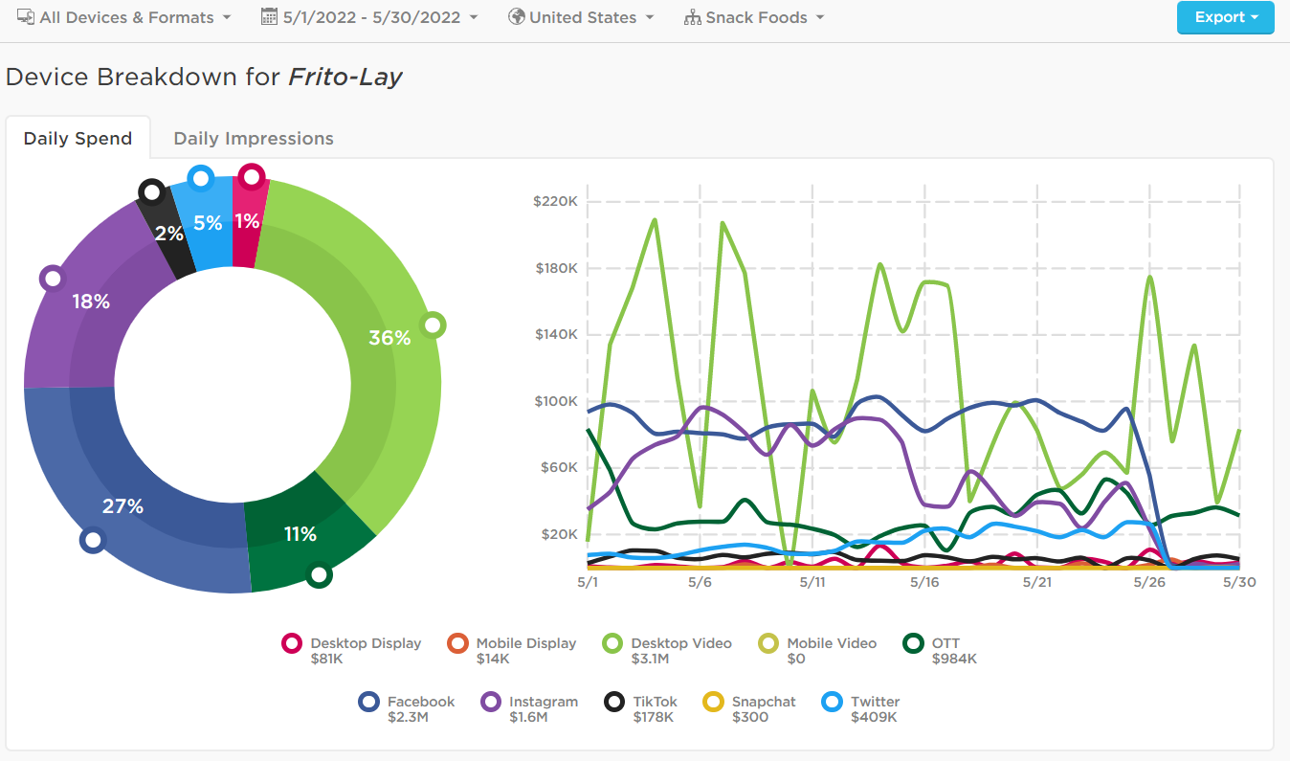Toggle the Instagram legend series
Image resolution: width=1290 pixels, height=761 pixels.
[529, 709]
